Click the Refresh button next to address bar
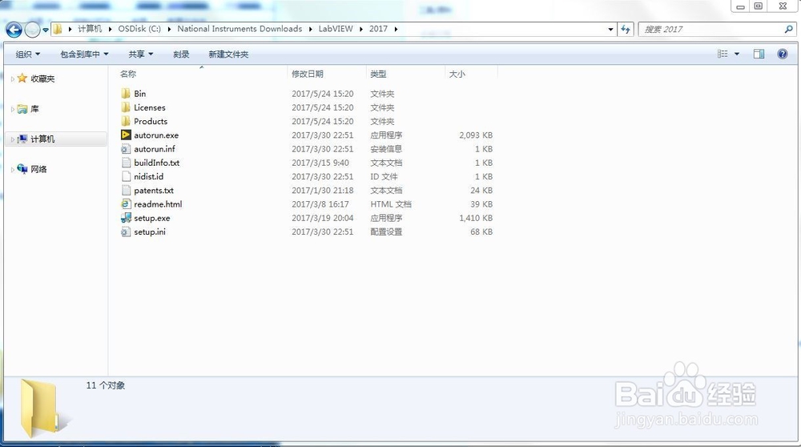The width and height of the screenshot is (801, 447). tap(626, 30)
